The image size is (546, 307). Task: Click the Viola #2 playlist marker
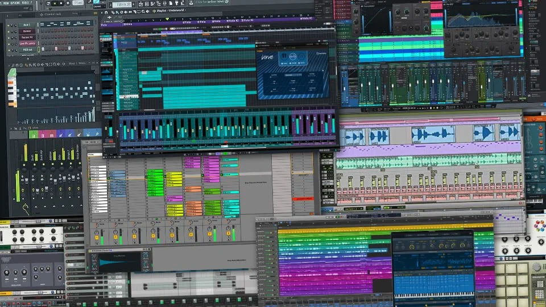(233, 20)
